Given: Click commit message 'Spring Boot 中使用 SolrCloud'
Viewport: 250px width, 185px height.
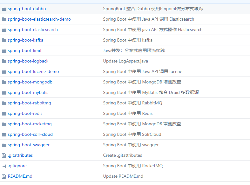Looking at the screenshot, I should 132,134.
